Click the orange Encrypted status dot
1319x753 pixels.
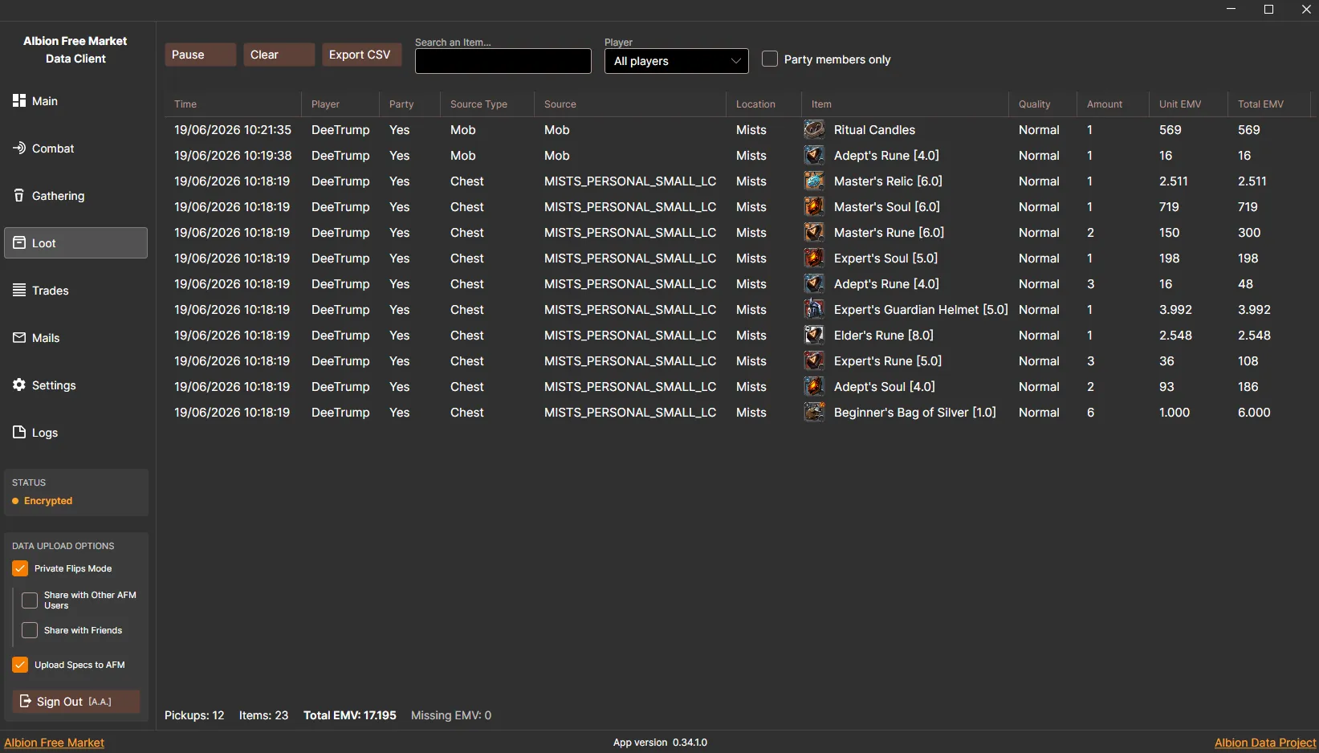pyautogui.click(x=15, y=501)
